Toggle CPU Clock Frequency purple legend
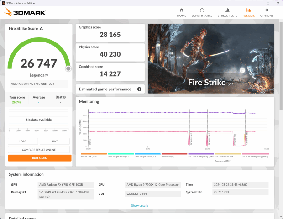283x219 pixels. point(201,155)
